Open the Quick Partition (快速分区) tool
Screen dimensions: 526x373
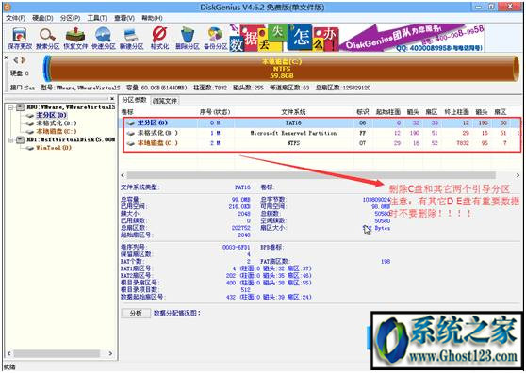pos(104,39)
